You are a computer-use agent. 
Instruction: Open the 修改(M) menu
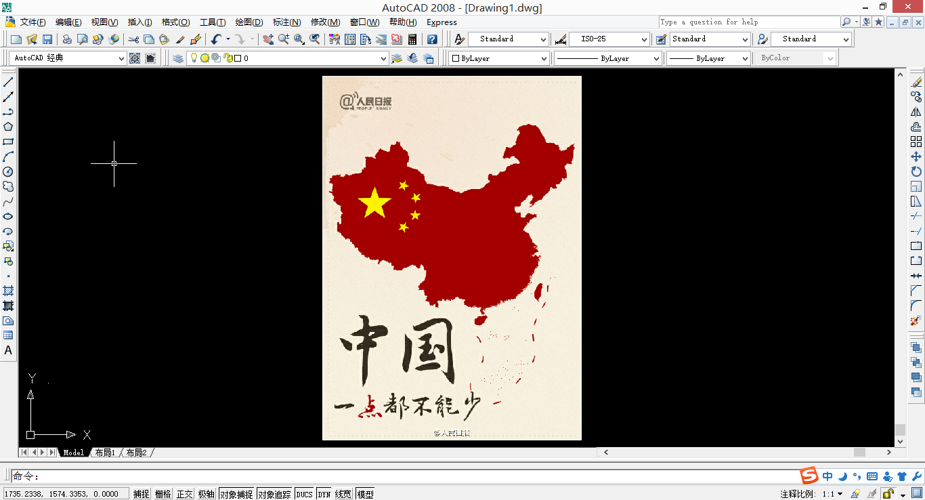click(325, 22)
